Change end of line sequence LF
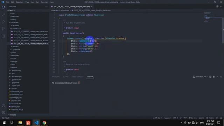The image size is (224, 126). point(181,118)
